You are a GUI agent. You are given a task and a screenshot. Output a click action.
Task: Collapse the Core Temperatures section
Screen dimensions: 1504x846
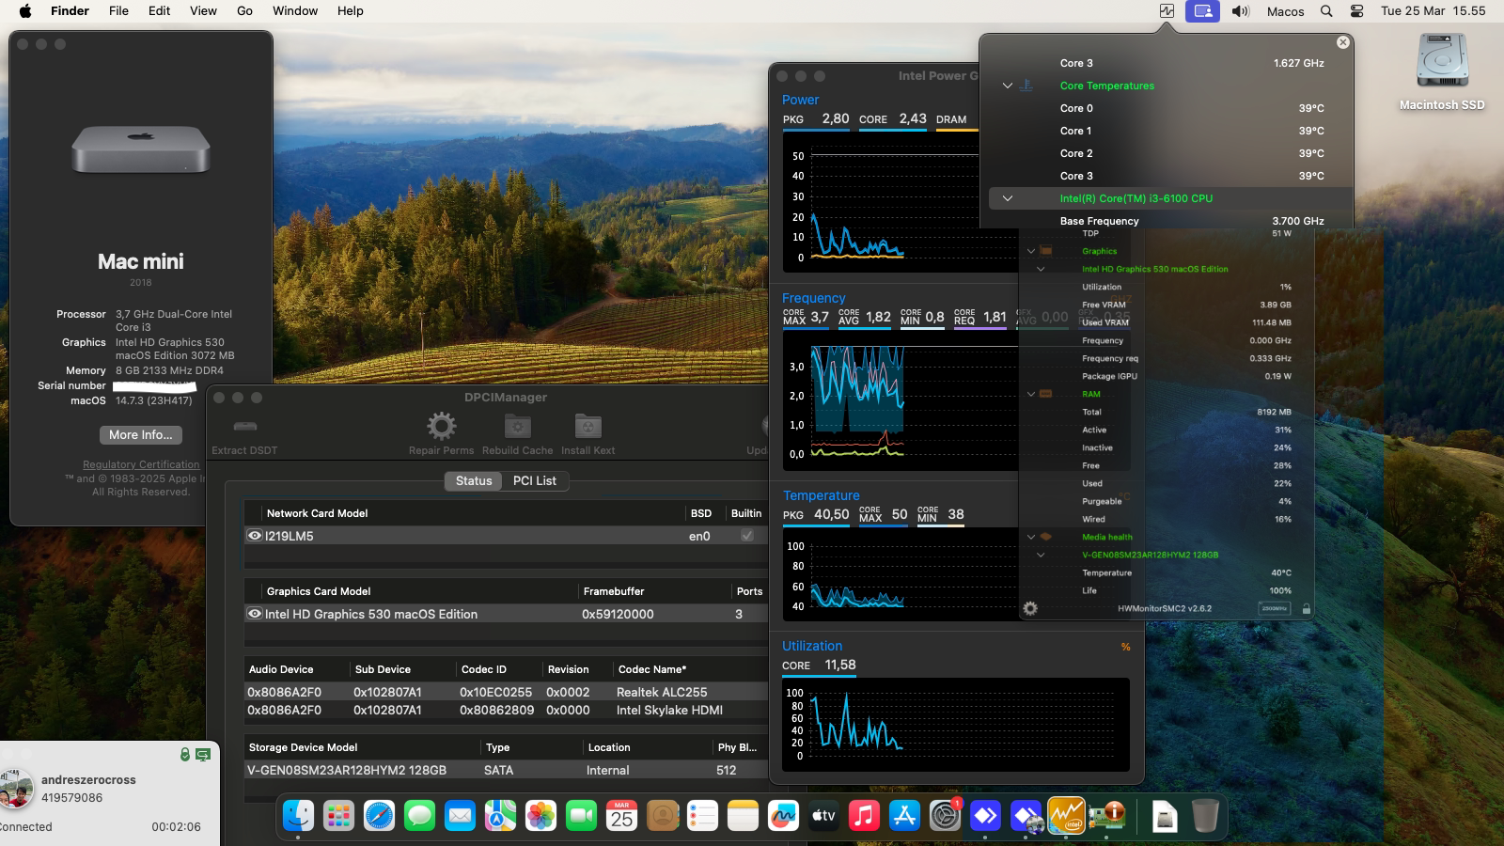1008,86
